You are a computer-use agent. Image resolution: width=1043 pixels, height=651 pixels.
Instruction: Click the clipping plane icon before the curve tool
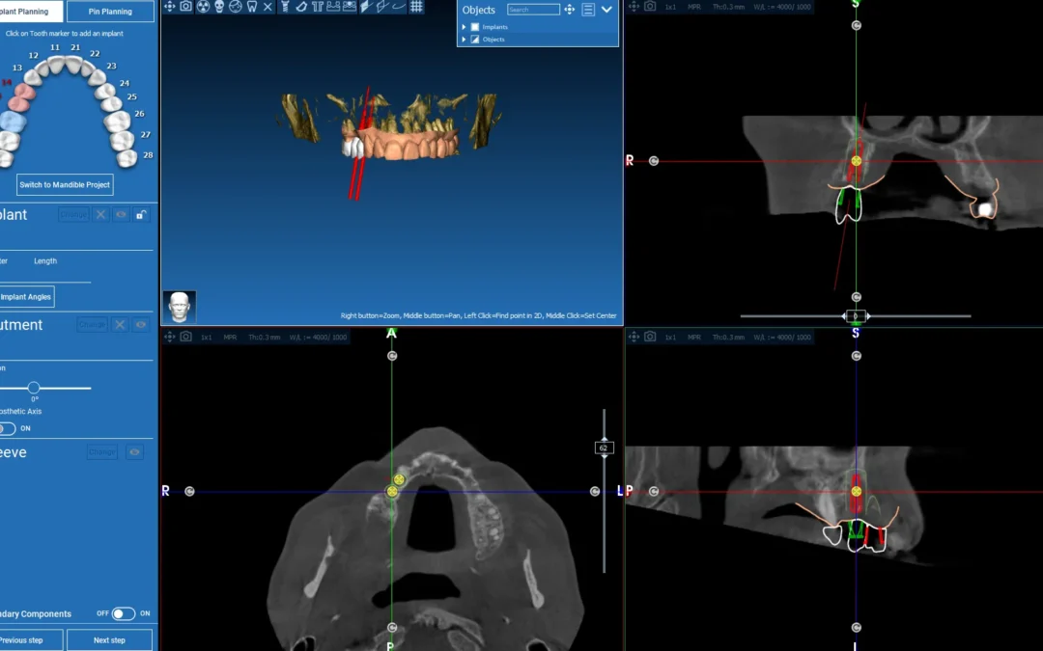(382, 7)
